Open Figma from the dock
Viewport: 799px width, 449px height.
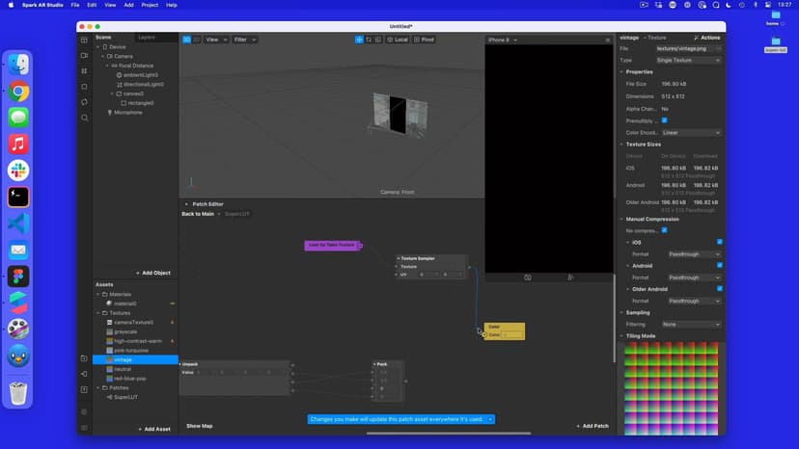[18, 277]
